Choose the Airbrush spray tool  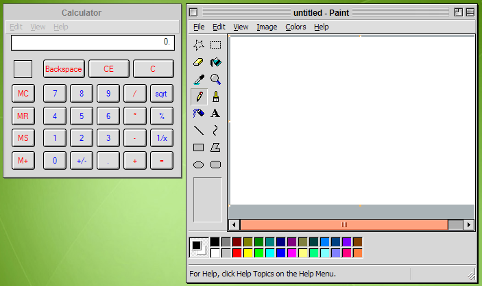[199, 114]
